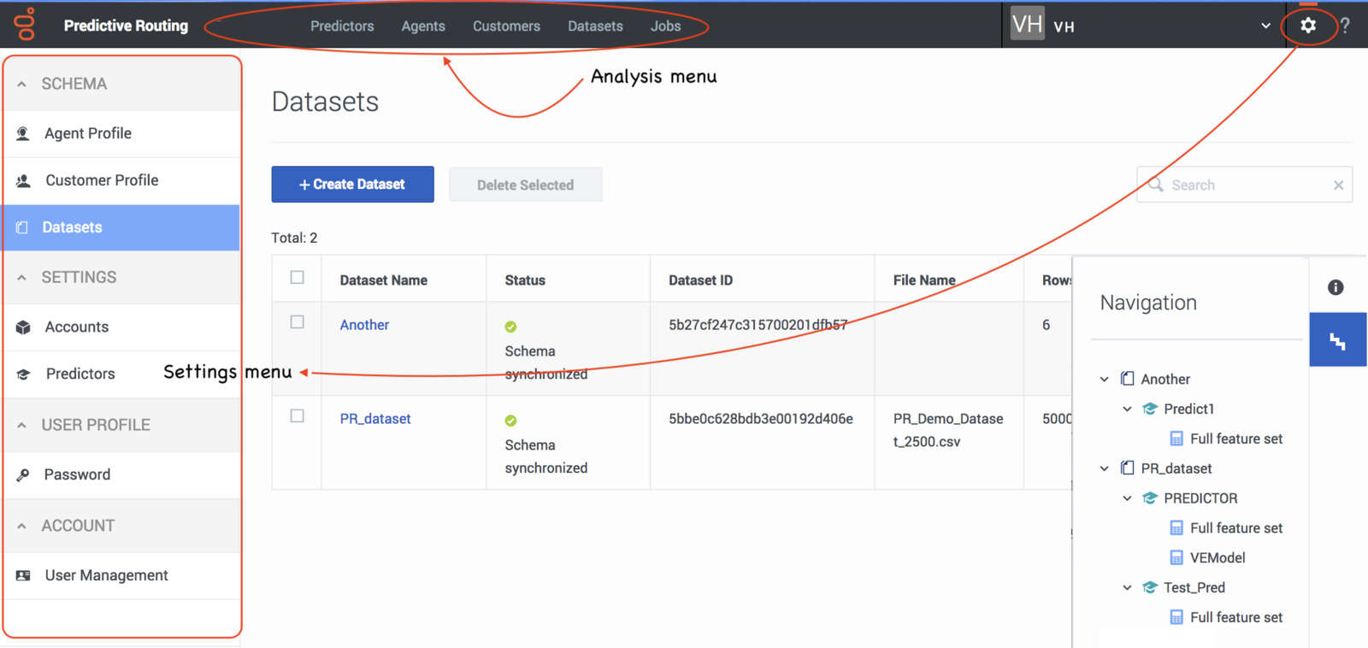
Task: Collapse the Test_Pred tree node
Action: pos(1127,587)
